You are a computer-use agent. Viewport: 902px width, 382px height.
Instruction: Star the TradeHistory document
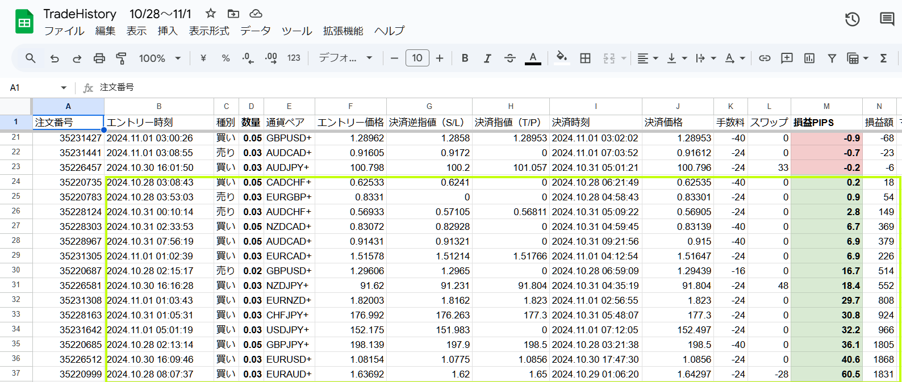coord(211,14)
